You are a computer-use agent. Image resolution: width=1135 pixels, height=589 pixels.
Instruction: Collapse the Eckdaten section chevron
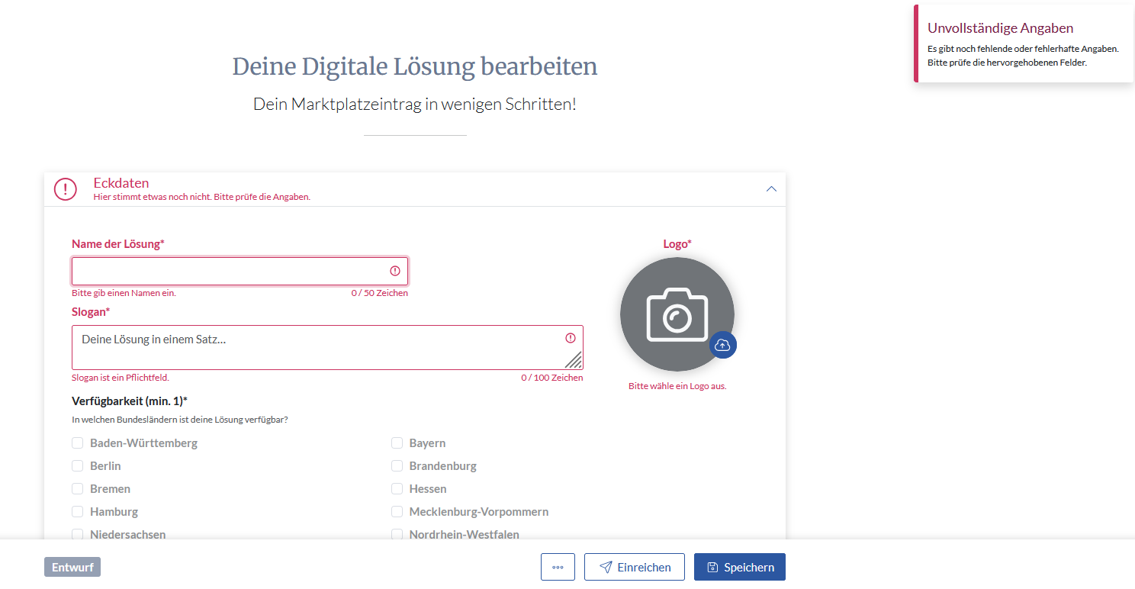point(771,189)
